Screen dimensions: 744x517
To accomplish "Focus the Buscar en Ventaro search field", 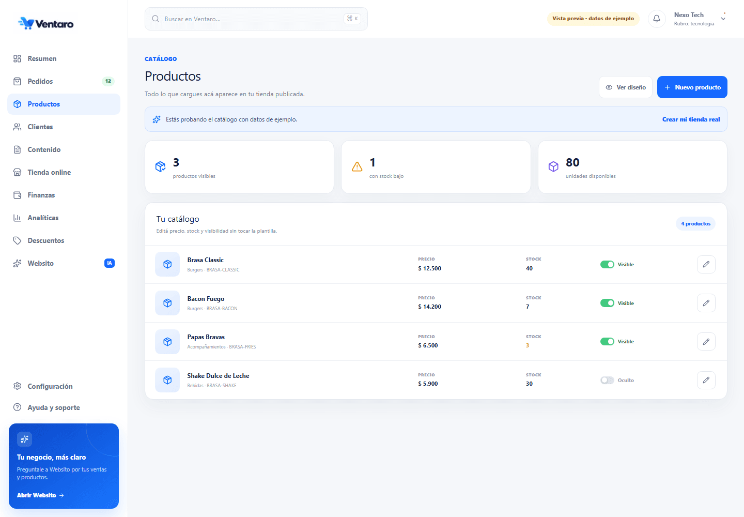I will 256,19.
